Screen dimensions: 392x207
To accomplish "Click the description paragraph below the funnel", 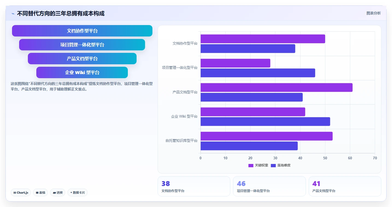I will coord(82,86).
